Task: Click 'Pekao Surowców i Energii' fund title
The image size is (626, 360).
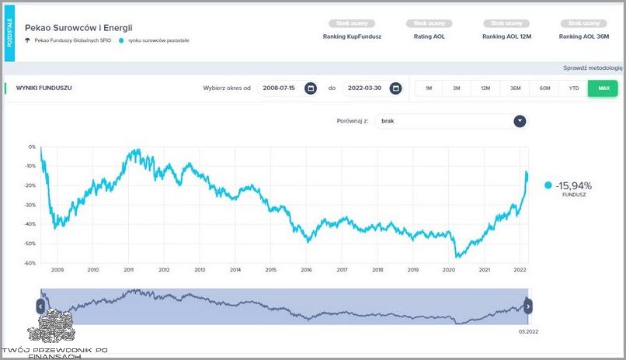Action: pos(78,28)
